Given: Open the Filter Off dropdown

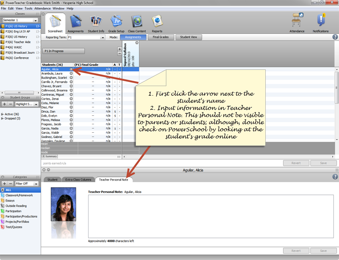Looking at the screenshot, I should point(27,183).
